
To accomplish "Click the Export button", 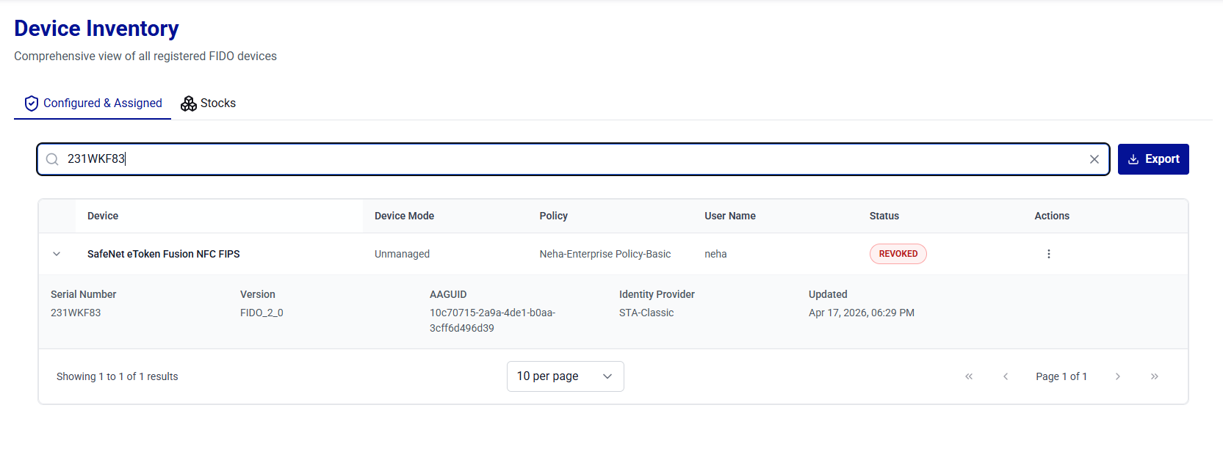I will pyautogui.click(x=1153, y=159).
